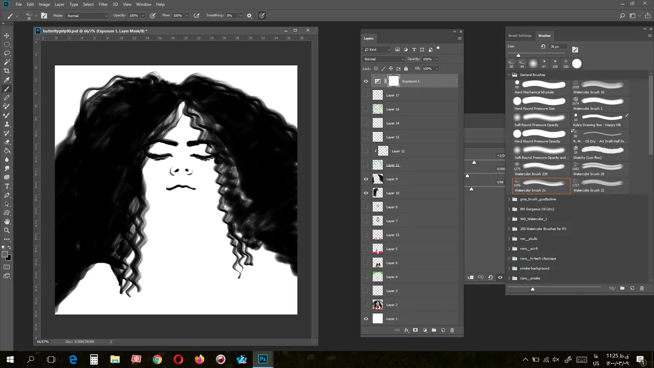Toggle lock all for the layer
The width and height of the screenshot is (654, 368).
pyautogui.click(x=406, y=68)
